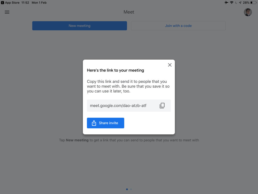258x194 pixels.
Task: Start a New meeting
Action: [x=79, y=26]
